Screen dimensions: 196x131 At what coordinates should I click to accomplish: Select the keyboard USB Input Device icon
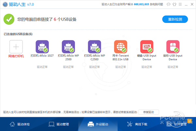tap(147, 47)
